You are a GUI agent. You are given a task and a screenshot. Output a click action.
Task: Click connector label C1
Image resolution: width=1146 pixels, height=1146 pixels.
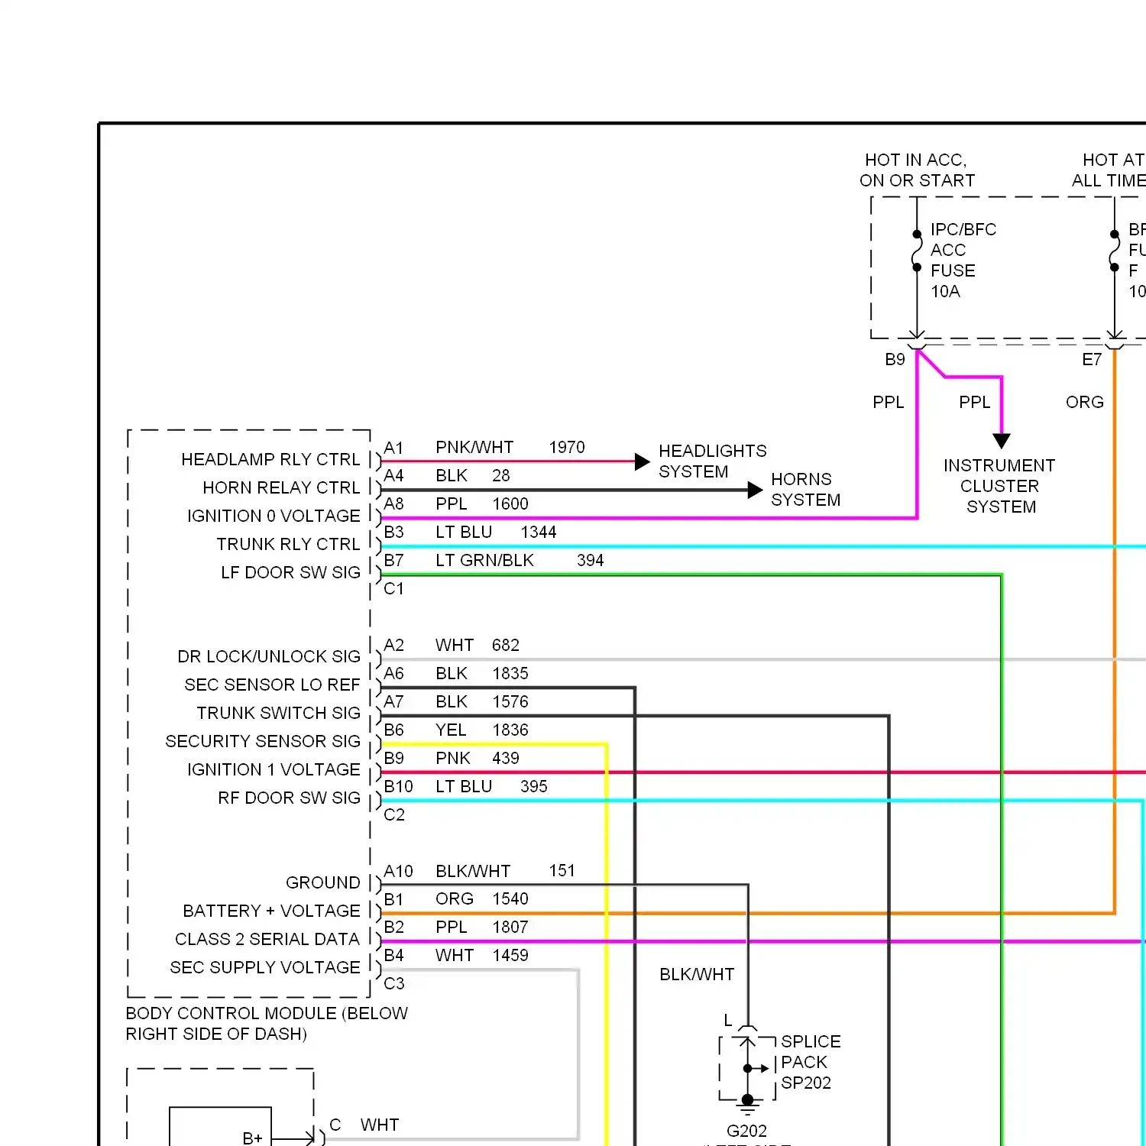(x=393, y=588)
